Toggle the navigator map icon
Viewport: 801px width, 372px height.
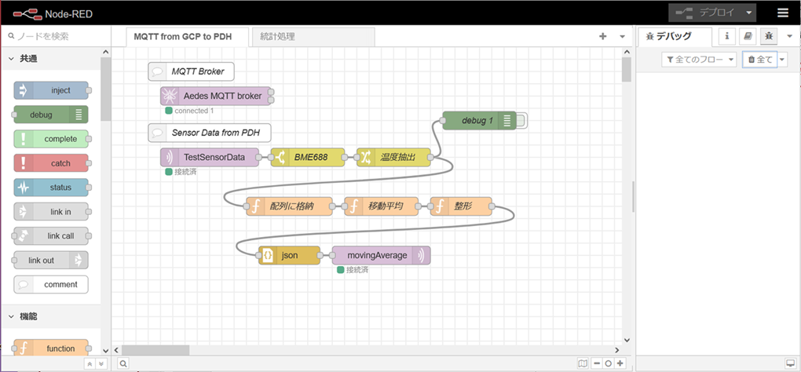(582, 363)
